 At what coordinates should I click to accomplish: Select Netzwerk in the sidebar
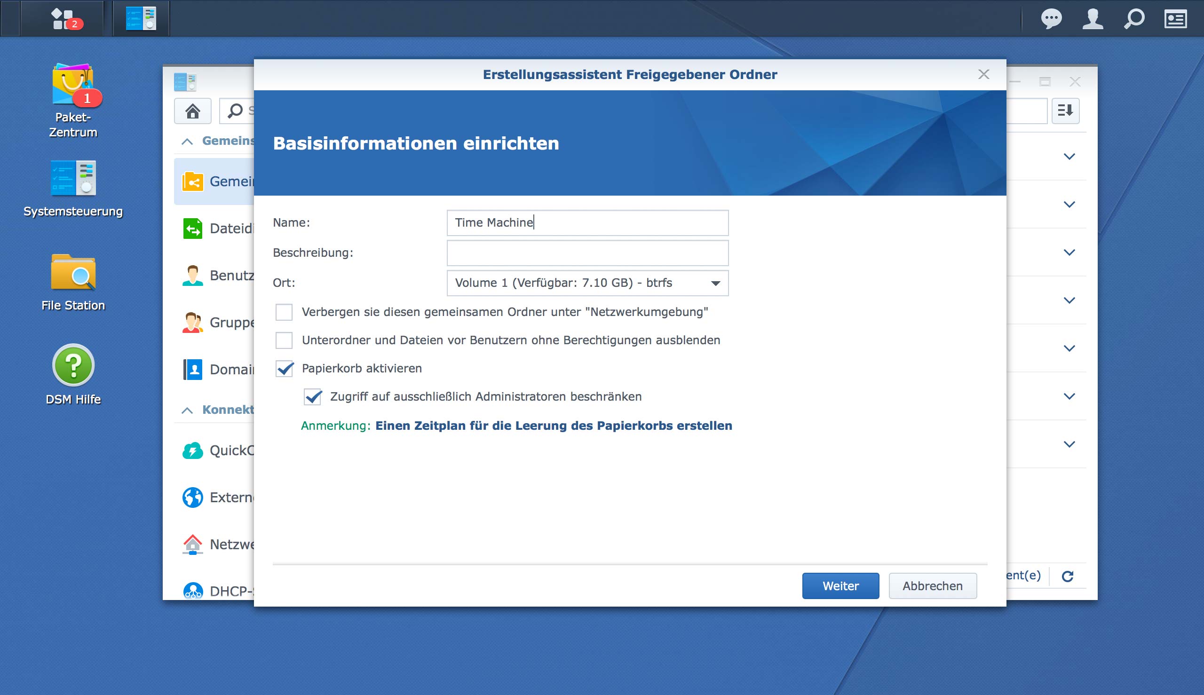tap(214, 544)
